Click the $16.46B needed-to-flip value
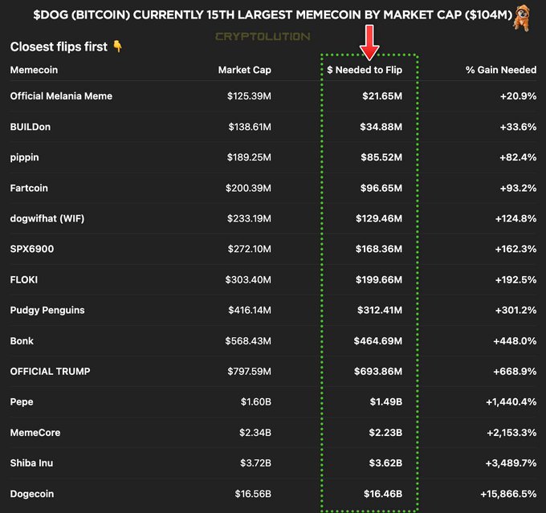This screenshot has height=513, width=546. pos(383,494)
